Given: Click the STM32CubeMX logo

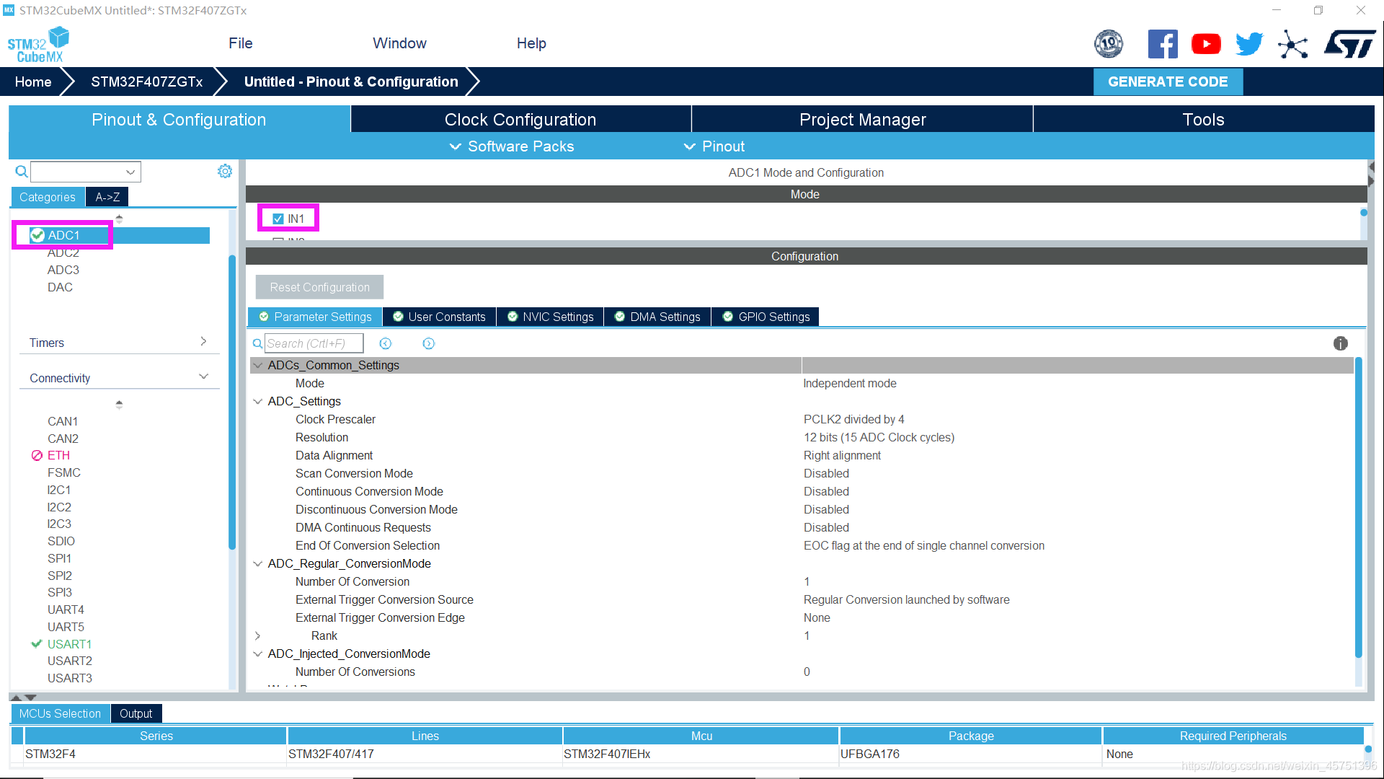Looking at the screenshot, I should (x=38, y=45).
